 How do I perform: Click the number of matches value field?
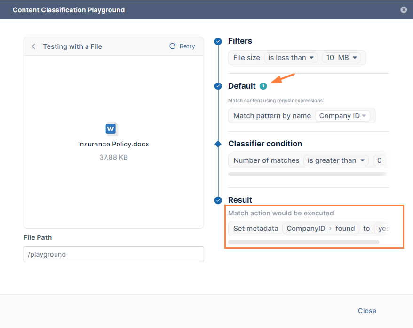click(380, 160)
